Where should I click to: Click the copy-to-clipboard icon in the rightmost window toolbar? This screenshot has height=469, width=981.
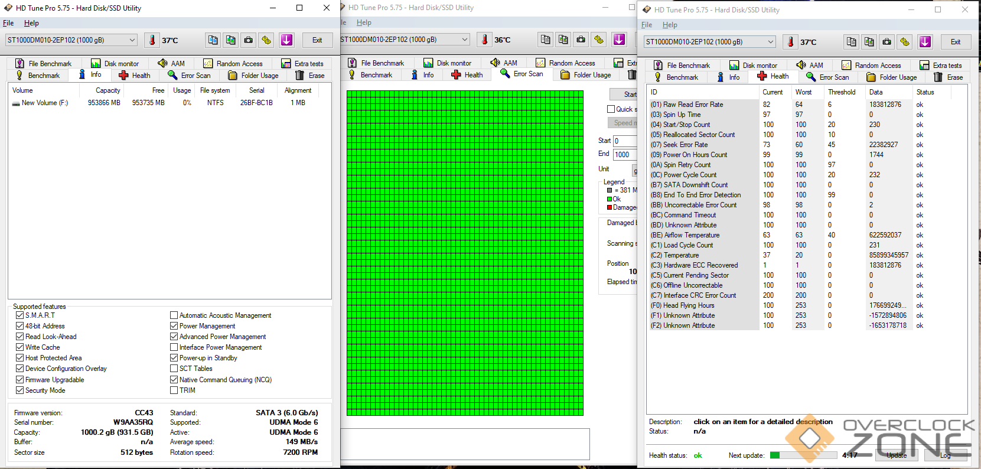[x=851, y=42]
